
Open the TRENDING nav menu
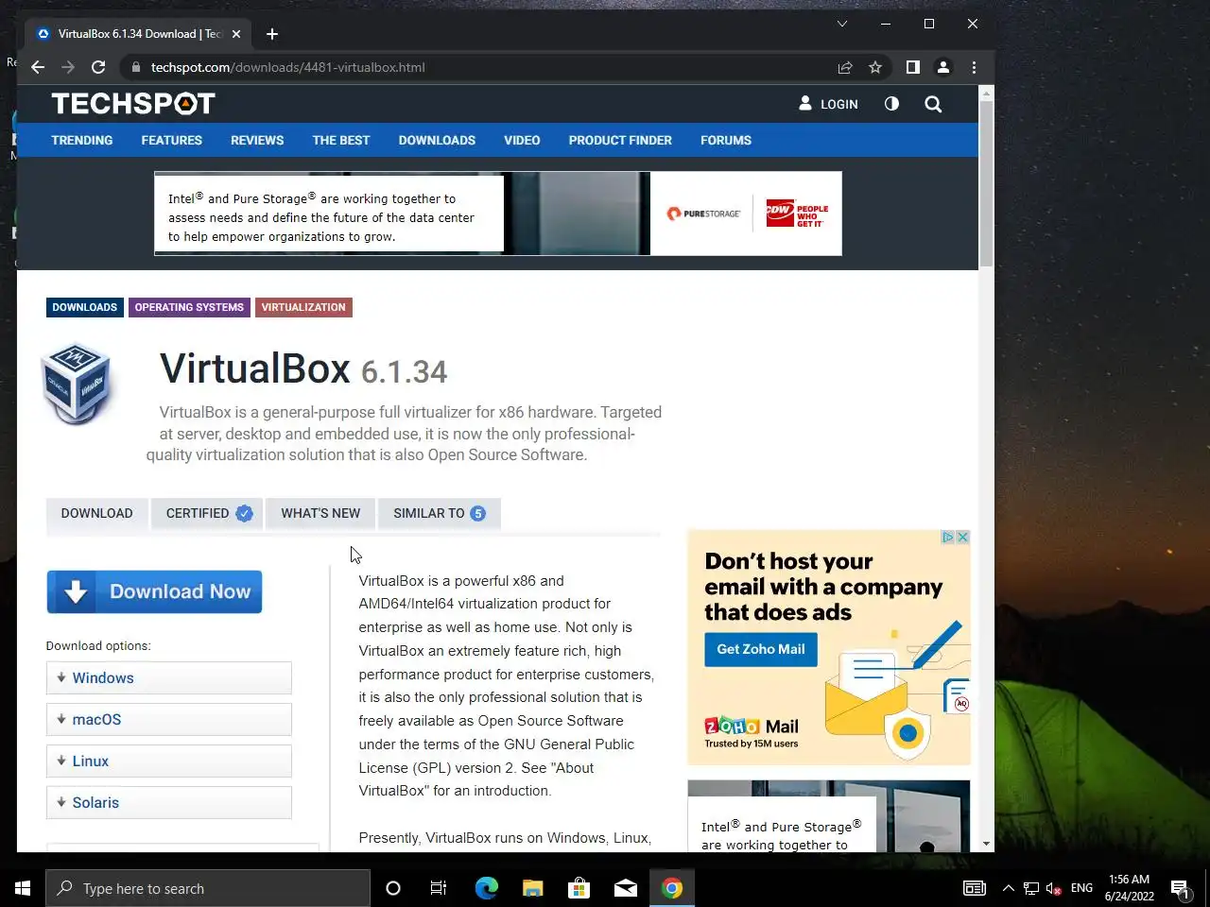[82, 140]
